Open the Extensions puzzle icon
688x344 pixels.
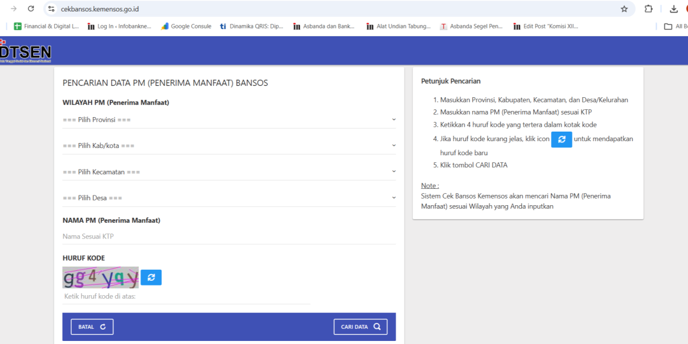(648, 9)
